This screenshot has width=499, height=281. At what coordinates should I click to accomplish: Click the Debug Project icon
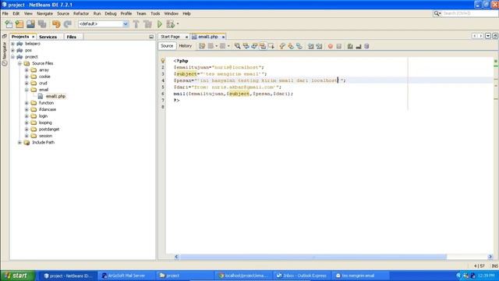[170, 24]
